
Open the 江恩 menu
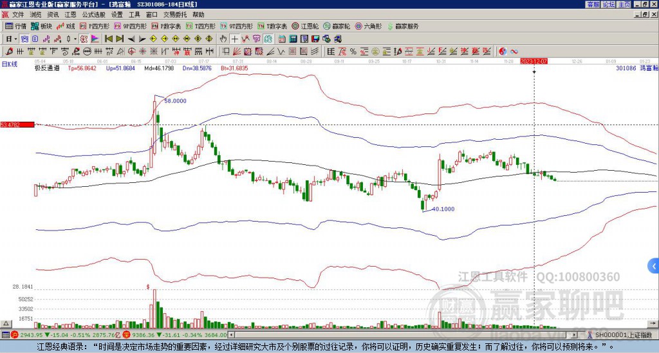70,15
